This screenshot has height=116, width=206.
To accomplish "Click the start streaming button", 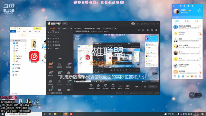I will click(153, 87).
